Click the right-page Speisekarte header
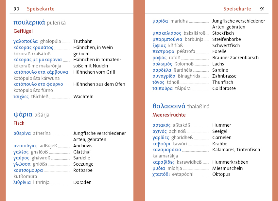This screenshot has width=278, height=201. tap(237, 9)
